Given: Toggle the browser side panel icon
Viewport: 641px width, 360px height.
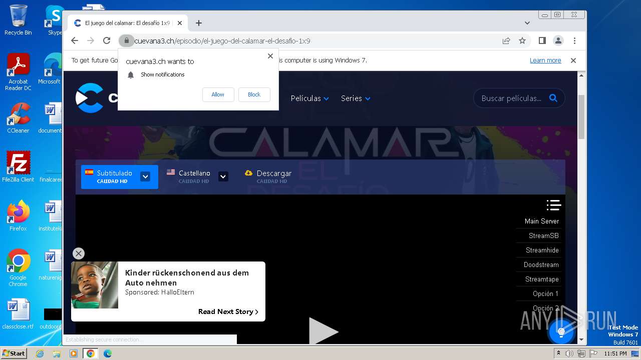Looking at the screenshot, I should 542,40.
